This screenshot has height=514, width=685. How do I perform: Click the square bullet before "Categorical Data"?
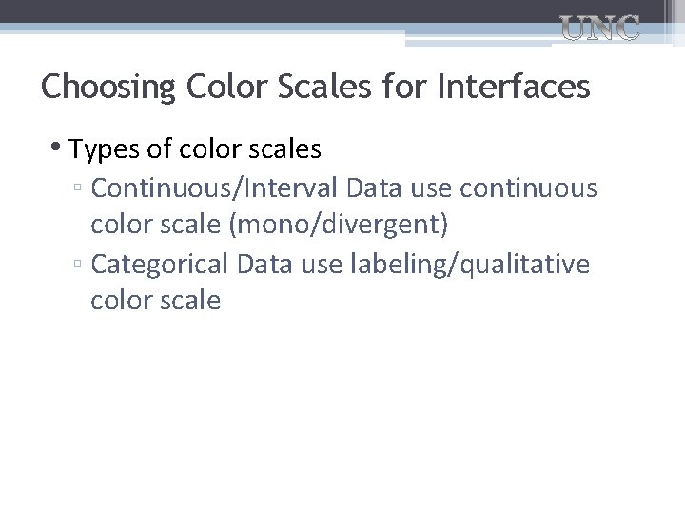coord(79,266)
